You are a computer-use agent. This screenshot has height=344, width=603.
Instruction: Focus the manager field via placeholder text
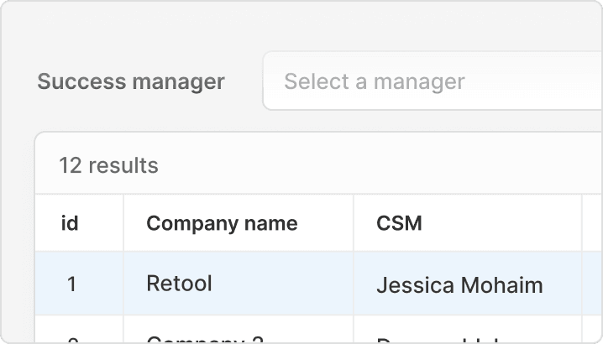[375, 81]
